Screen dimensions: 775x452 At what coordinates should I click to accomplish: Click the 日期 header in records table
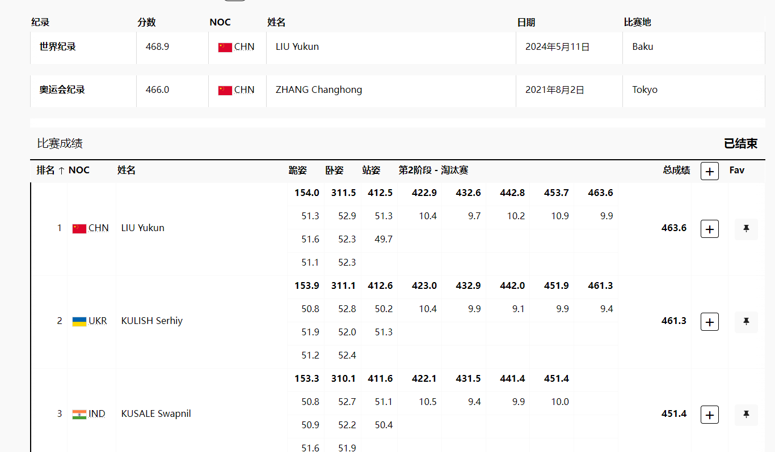coord(526,23)
